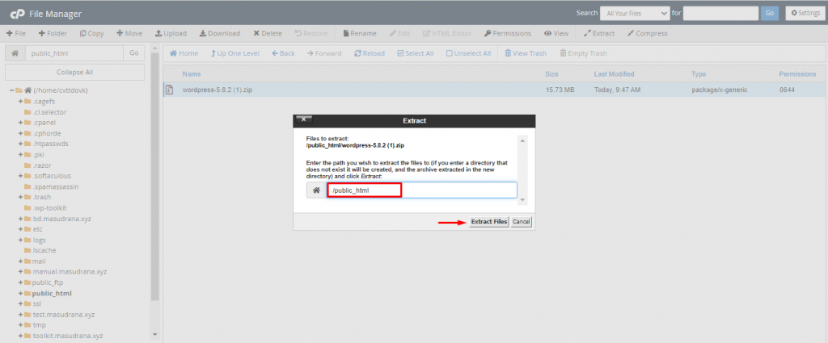Click the Move toolbar item
This screenshot has height=343, width=828.
pyautogui.click(x=129, y=33)
